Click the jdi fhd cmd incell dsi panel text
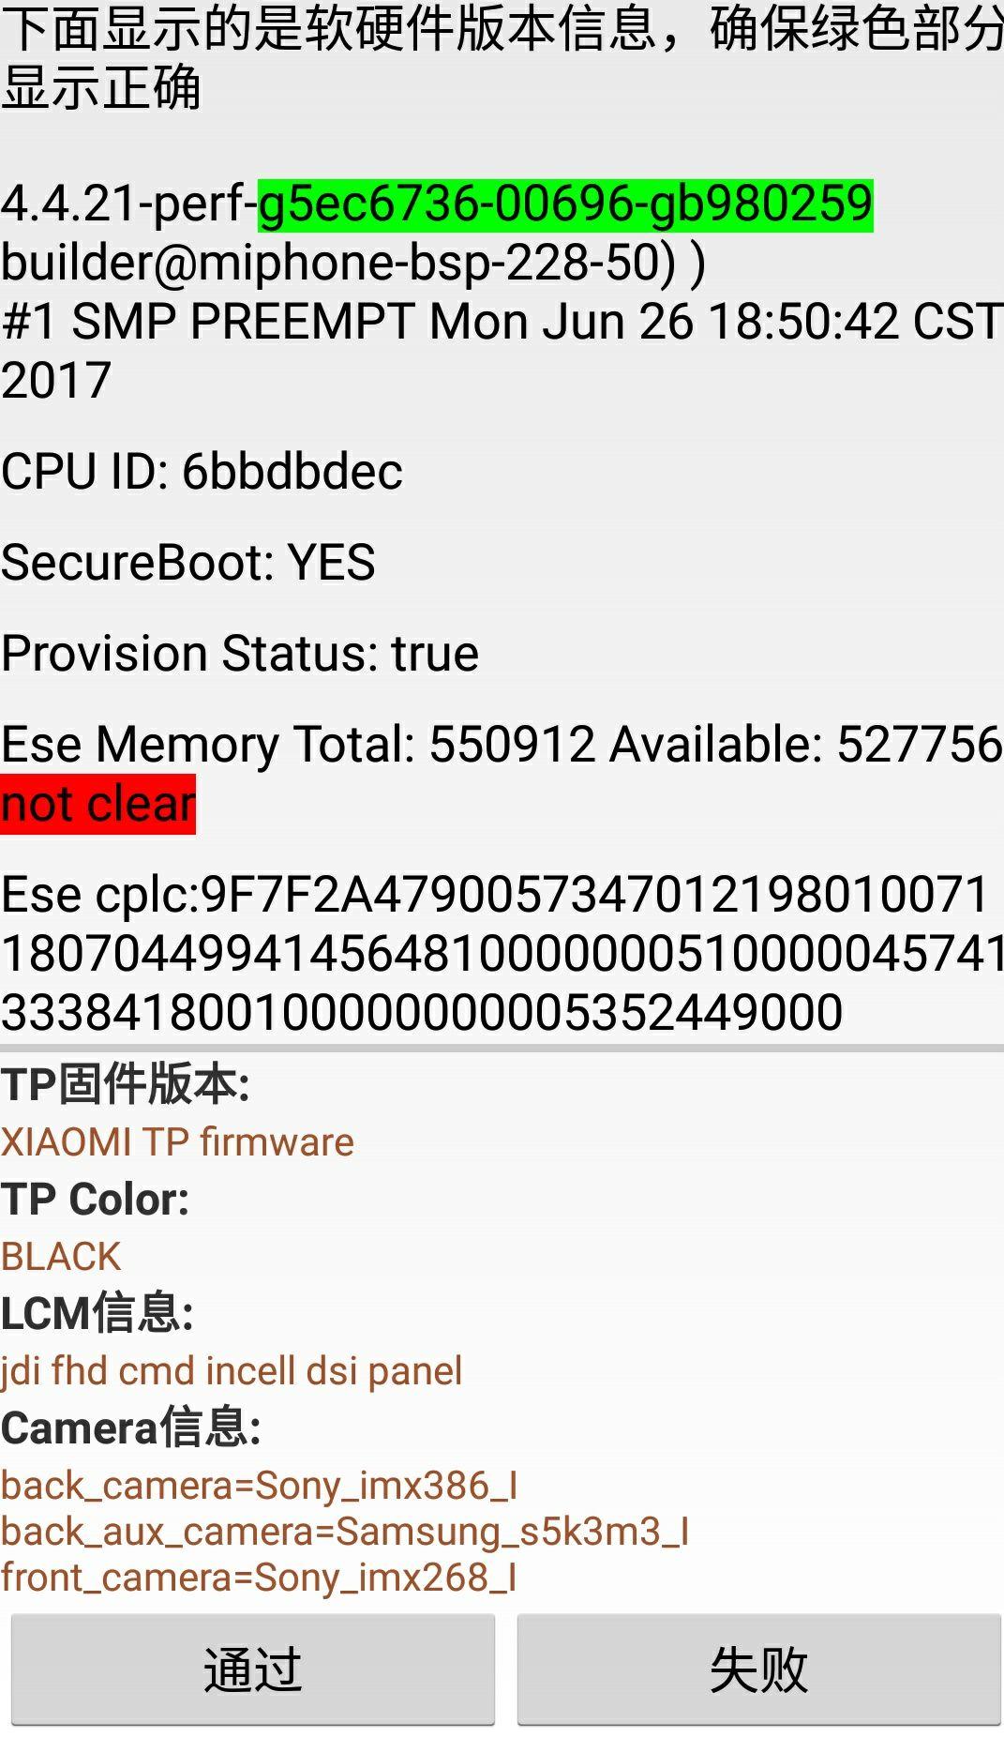The image size is (1004, 1737). [232, 1370]
